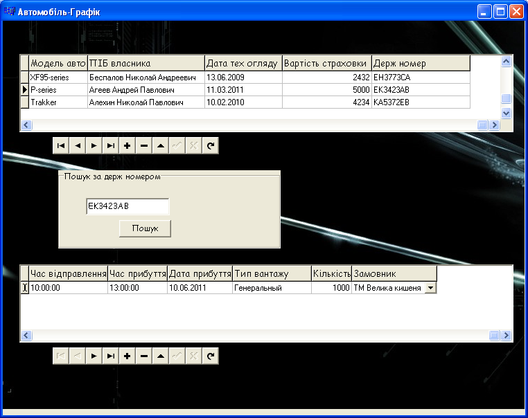Image resolution: width=528 pixels, height=418 pixels.
Task: Select cell Беспалов Николай Андреевич
Action: pyautogui.click(x=146, y=78)
